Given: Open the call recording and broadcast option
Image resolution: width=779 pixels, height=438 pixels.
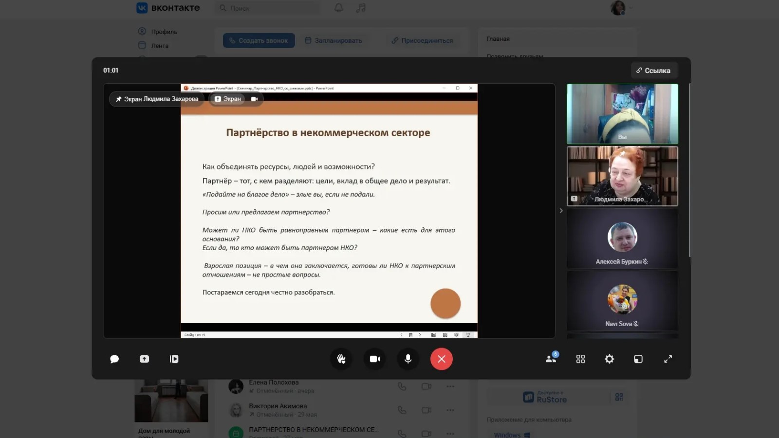Looking at the screenshot, I should (x=174, y=359).
